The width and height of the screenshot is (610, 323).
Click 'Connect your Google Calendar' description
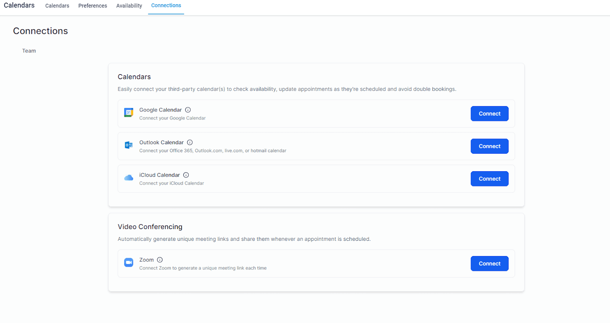[172, 118]
